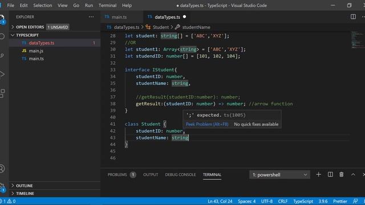Open the Run menu
365x205 pixels.
pyautogui.click(x=89, y=5)
